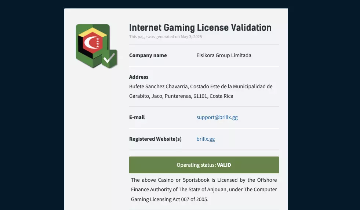
Task: Select the Company name label
Action: [x=148, y=55]
